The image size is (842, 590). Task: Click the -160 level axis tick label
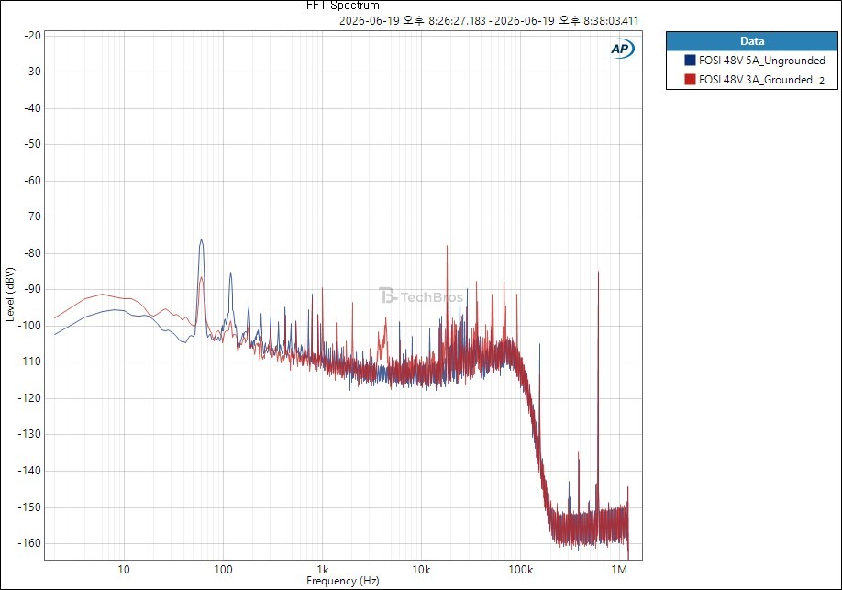point(30,543)
